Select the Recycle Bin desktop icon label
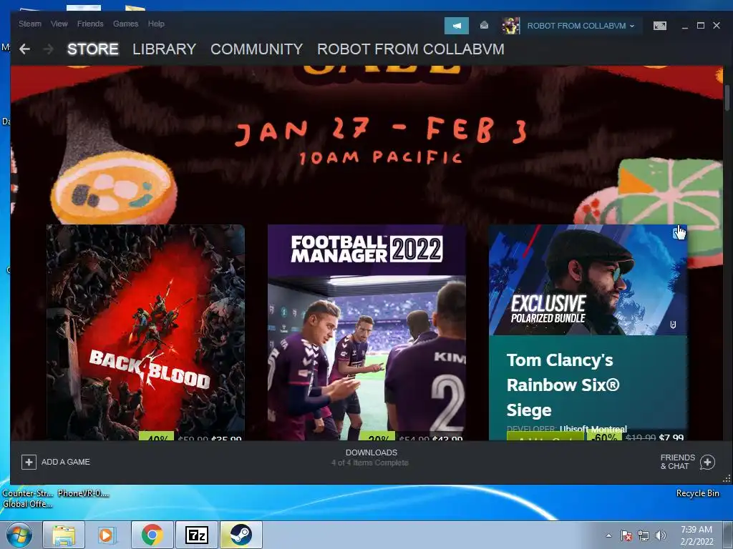733x549 pixels. [x=697, y=493]
